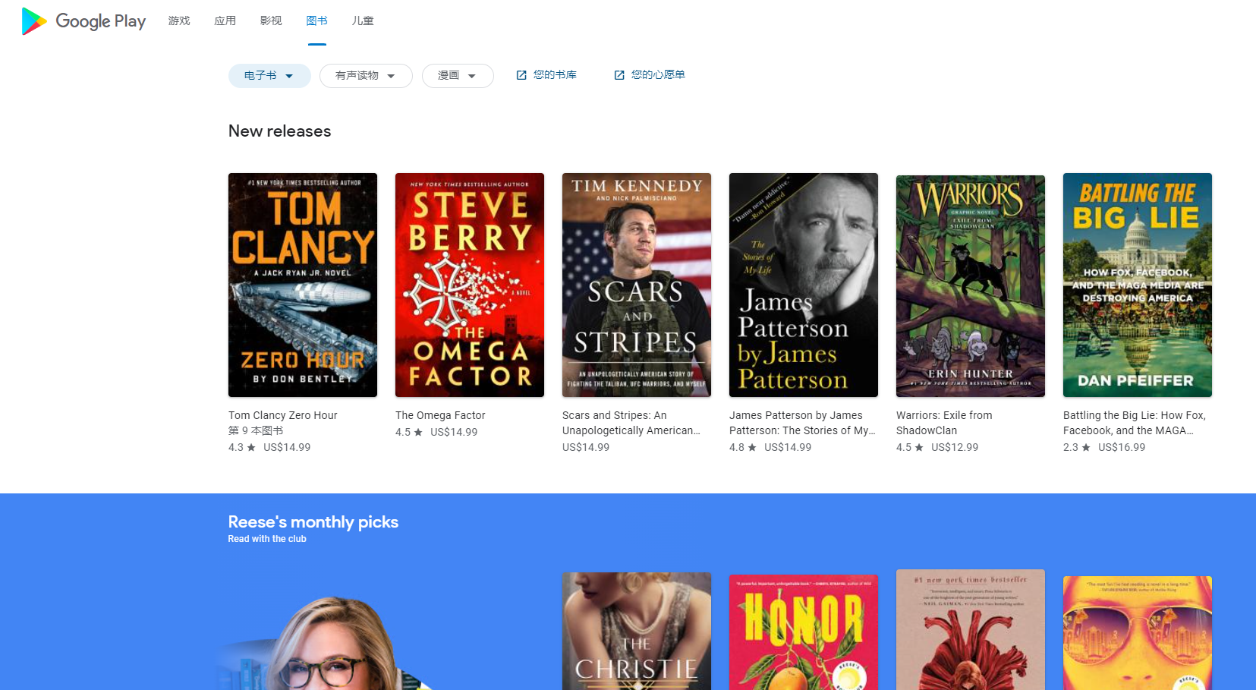Open the 您的书库 link
Screen dimensions: 1256x690
click(x=555, y=75)
